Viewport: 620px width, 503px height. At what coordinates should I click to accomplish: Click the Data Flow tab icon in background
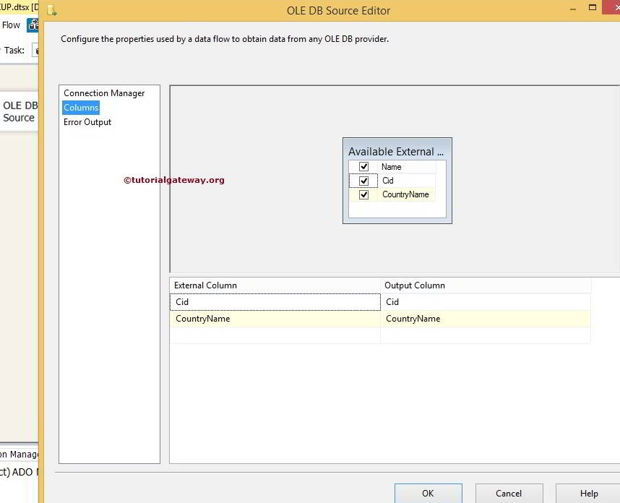click(x=33, y=25)
